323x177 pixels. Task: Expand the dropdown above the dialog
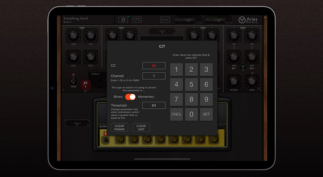click(x=162, y=31)
